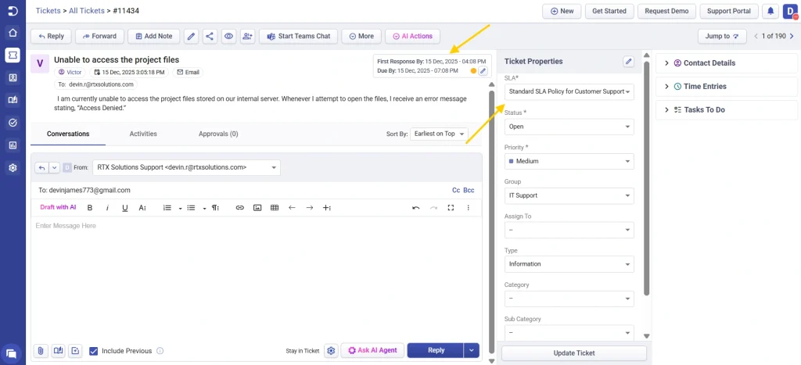The width and height of the screenshot is (801, 365).
Task: Open the Jump to menu
Action: 722,36
